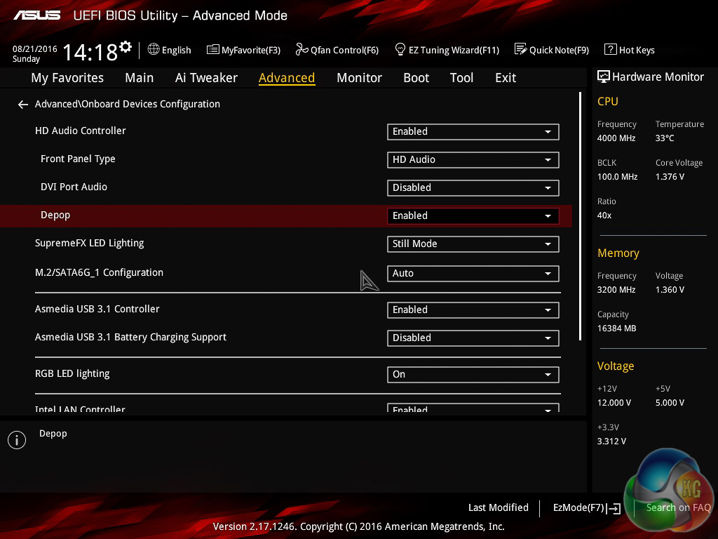Click the EZ Tuning Wizard bulb icon
The image size is (718, 539).
(x=400, y=49)
